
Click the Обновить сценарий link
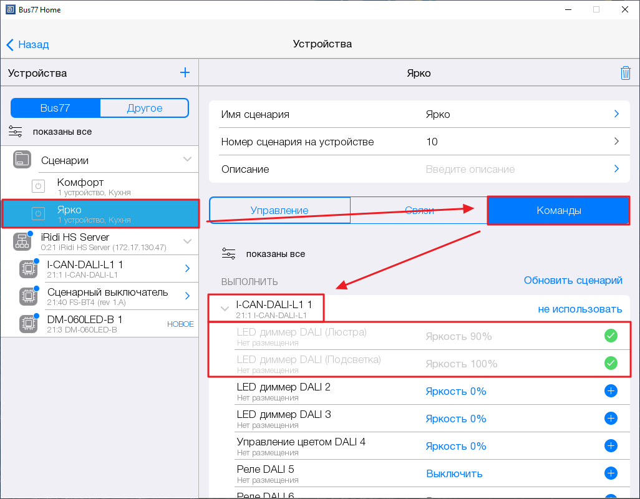573,280
